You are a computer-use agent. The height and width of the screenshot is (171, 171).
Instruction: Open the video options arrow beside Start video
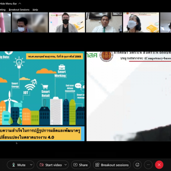[66, 165]
